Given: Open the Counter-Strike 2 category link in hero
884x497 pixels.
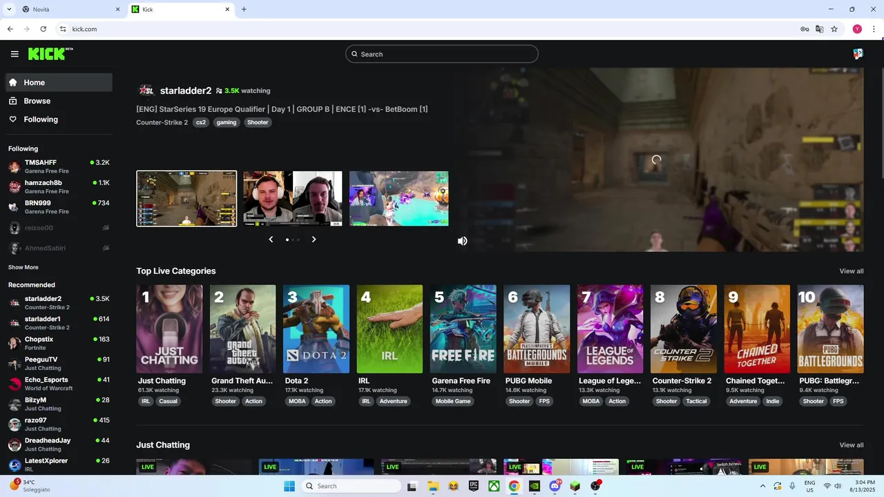Looking at the screenshot, I should [162, 122].
